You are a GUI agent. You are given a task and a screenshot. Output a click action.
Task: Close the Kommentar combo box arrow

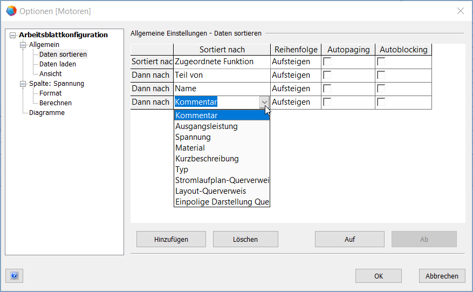[x=264, y=102]
